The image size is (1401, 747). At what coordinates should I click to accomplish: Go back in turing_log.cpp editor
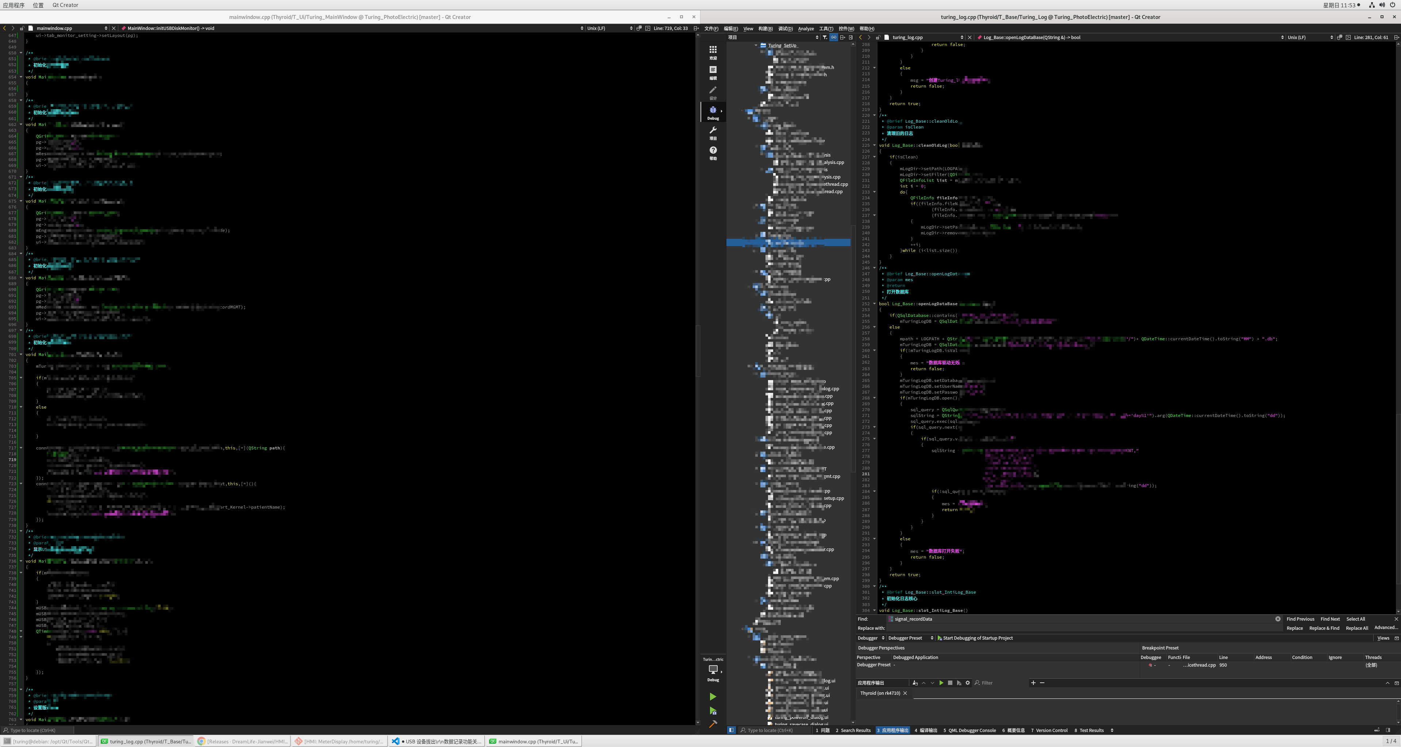tap(860, 38)
